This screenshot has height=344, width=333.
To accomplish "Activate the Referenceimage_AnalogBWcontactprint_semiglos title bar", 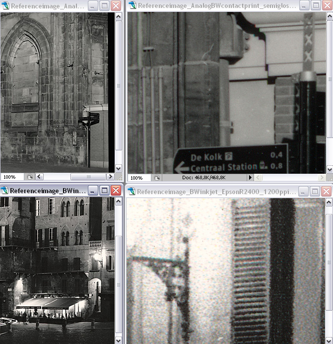I will pyautogui.click(x=217, y=5).
